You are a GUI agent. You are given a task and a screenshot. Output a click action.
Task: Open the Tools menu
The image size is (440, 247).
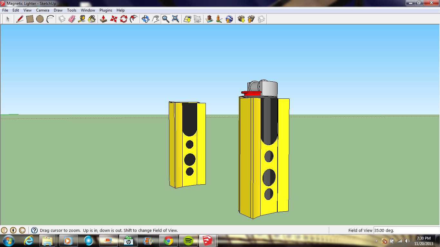pyautogui.click(x=72, y=10)
